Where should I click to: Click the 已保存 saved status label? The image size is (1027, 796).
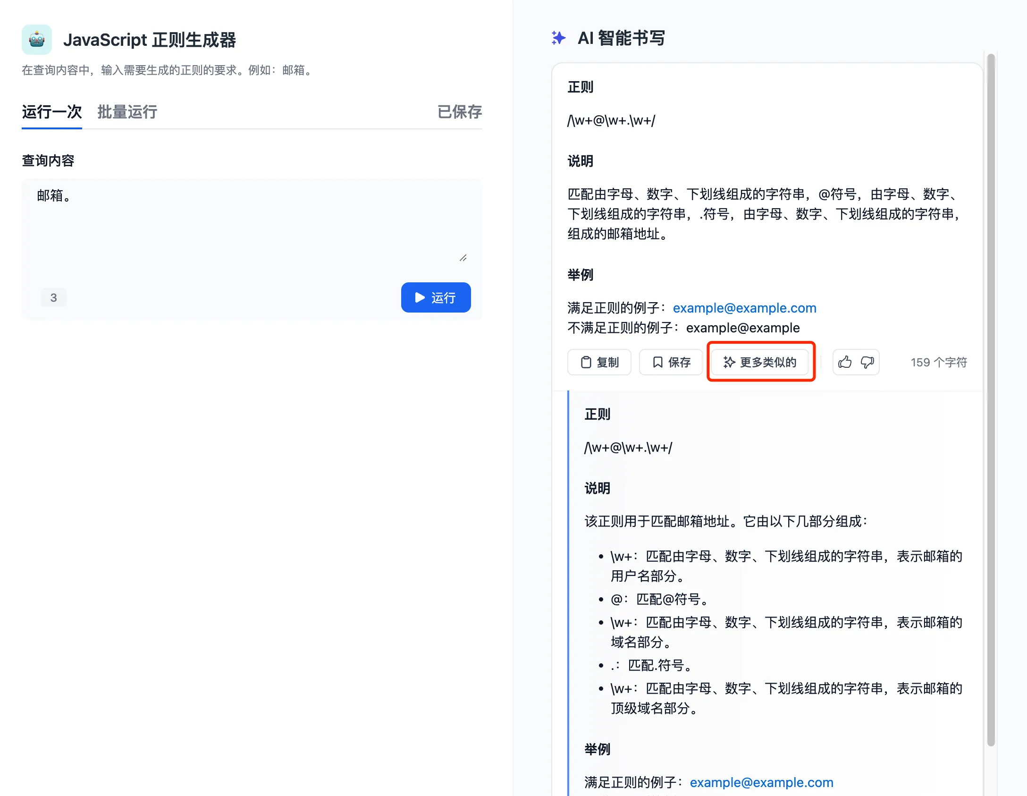click(x=459, y=112)
